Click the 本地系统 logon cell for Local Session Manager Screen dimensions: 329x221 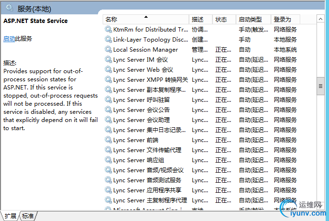[x=285, y=50]
